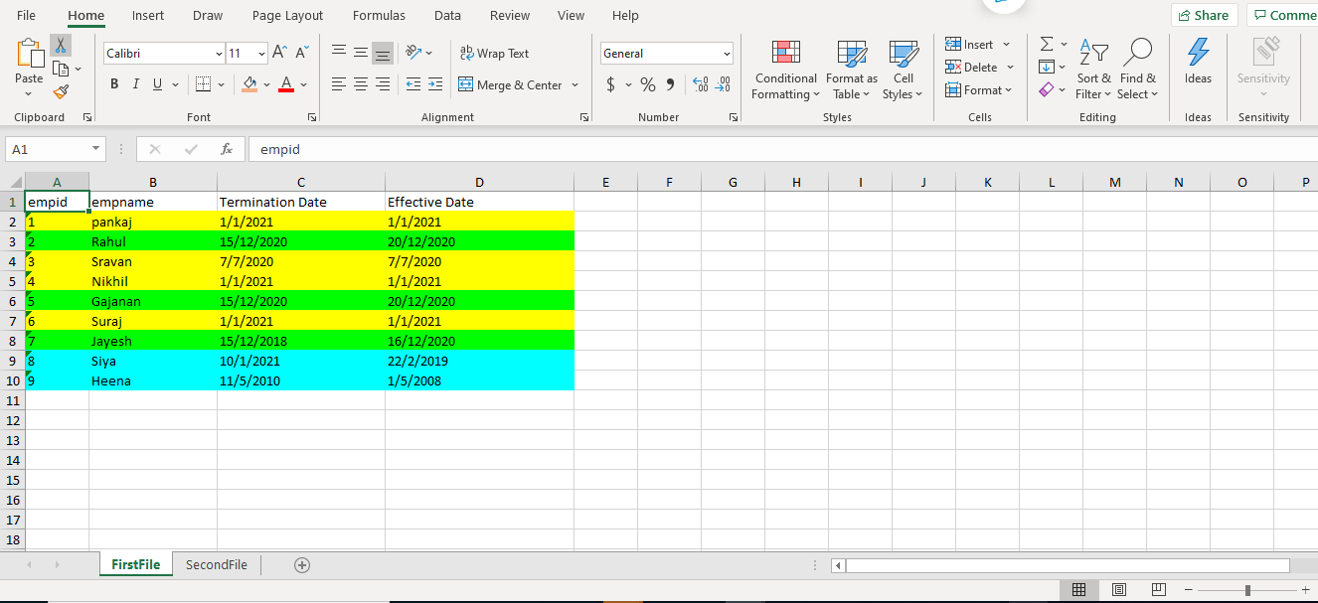Click the Copy icon in Clipboard group
The height and width of the screenshot is (603, 1318).
(61, 69)
